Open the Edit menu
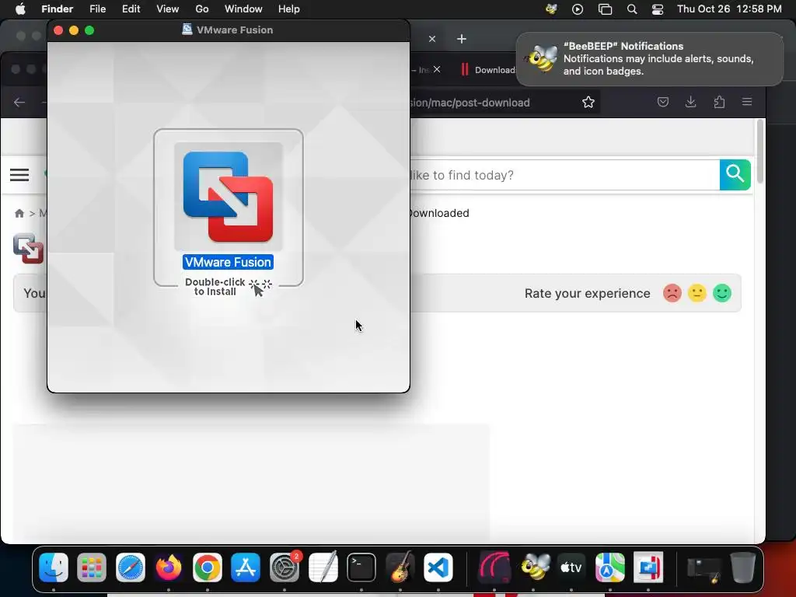796x597 pixels. [x=131, y=9]
